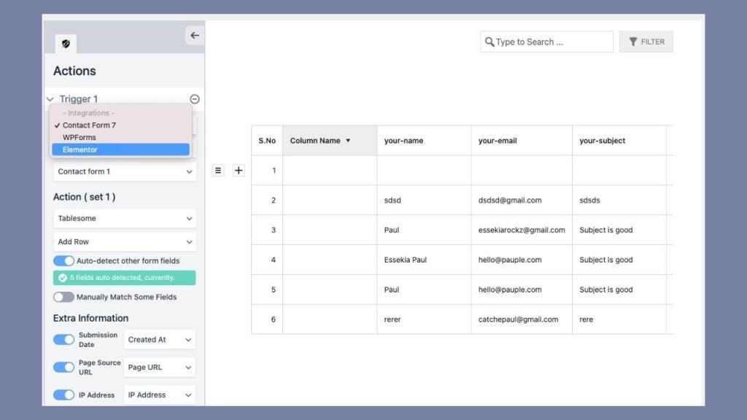The image size is (747, 420).
Task: Turn off the IP Address toggle
Action: pyautogui.click(x=64, y=394)
